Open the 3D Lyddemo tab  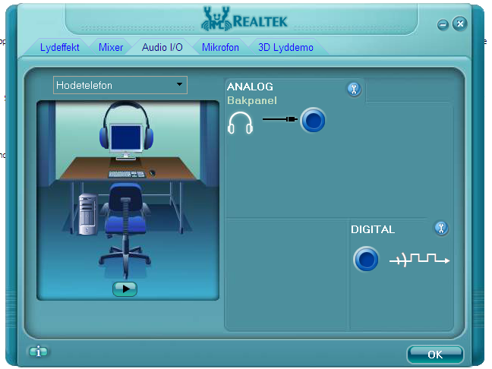[x=285, y=47]
